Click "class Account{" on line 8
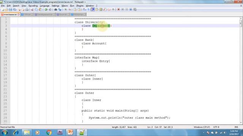243x136 pixels. click(x=94, y=43)
